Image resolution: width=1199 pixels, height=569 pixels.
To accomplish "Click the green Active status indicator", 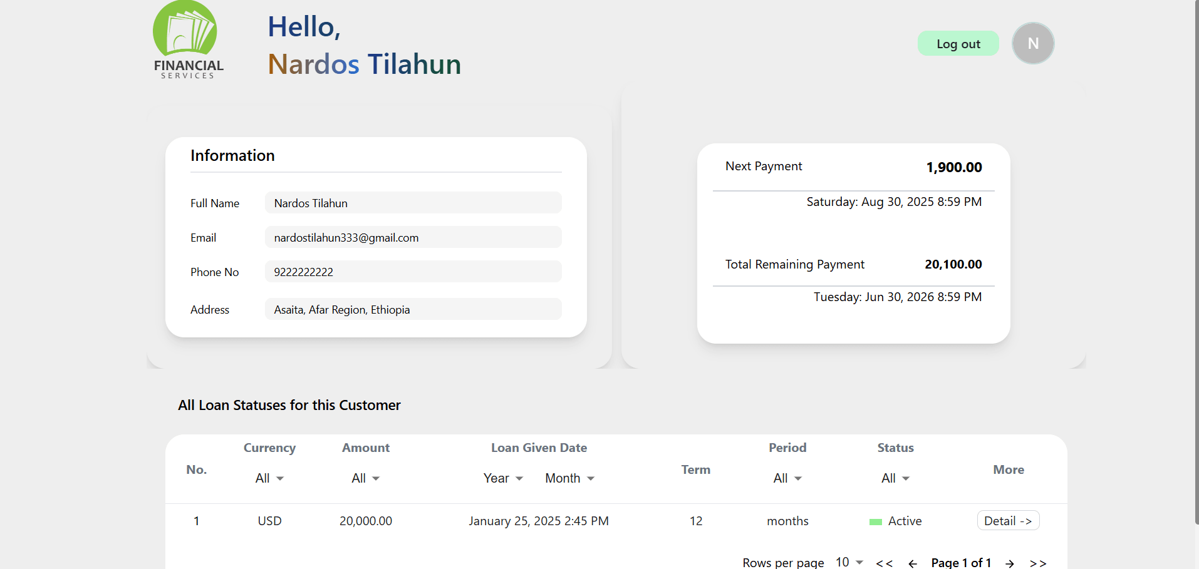I will tap(875, 521).
